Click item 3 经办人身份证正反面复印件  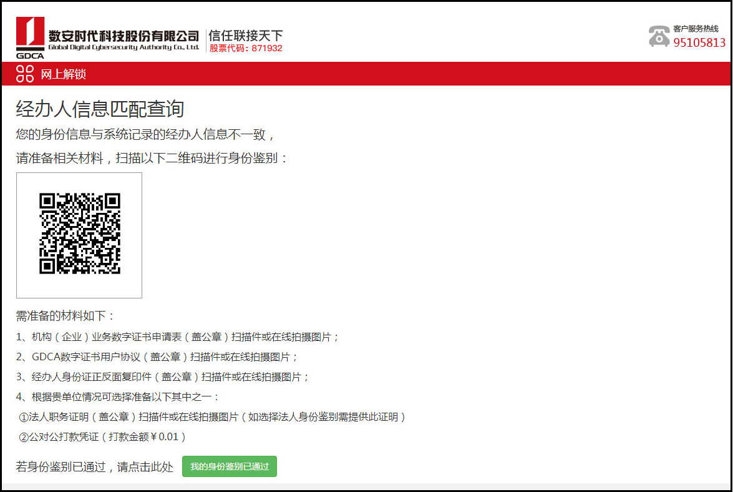(x=162, y=377)
